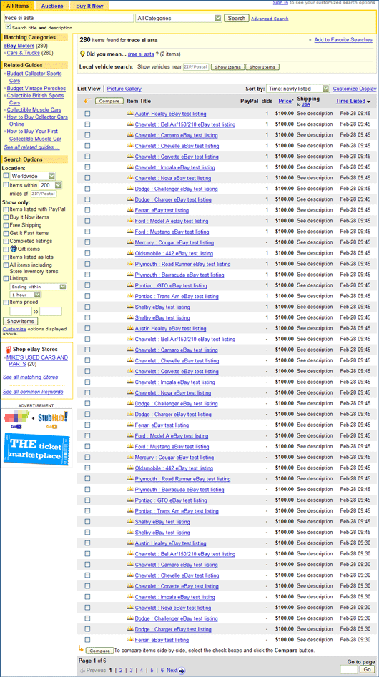This screenshot has width=379, height=677.
Task: Click the Shop eBay Stores tag icon
Action: coord(7,350)
